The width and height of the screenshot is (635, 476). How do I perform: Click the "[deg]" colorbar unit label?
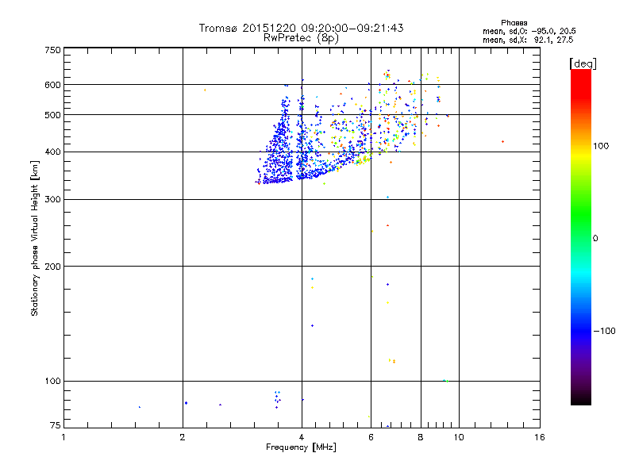[x=583, y=63]
